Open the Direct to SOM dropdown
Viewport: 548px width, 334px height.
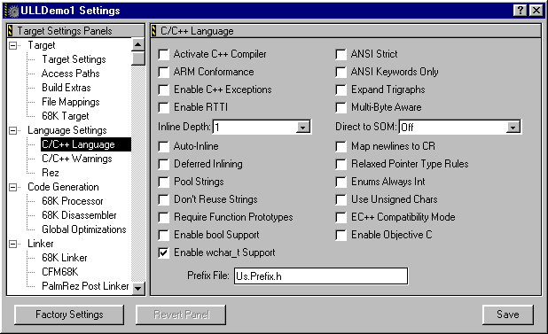click(513, 127)
